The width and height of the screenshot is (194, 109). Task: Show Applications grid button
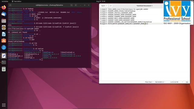(4, 105)
